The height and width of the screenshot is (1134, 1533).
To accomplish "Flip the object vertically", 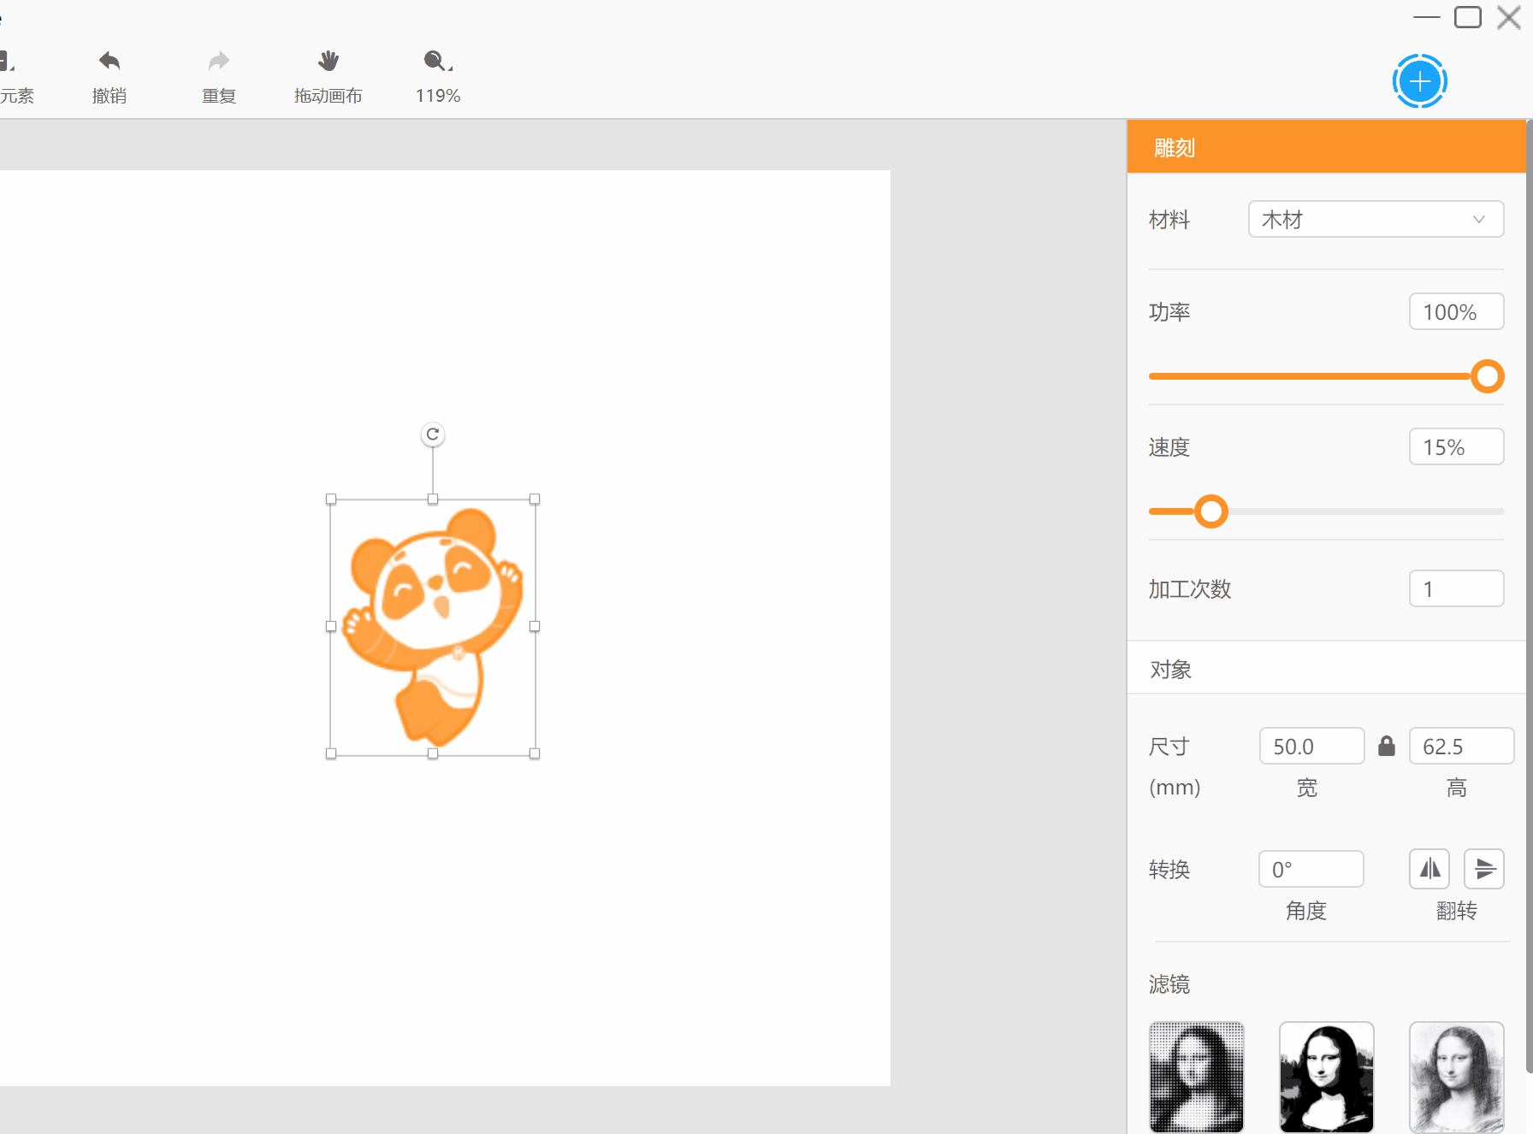I will tap(1484, 869).
